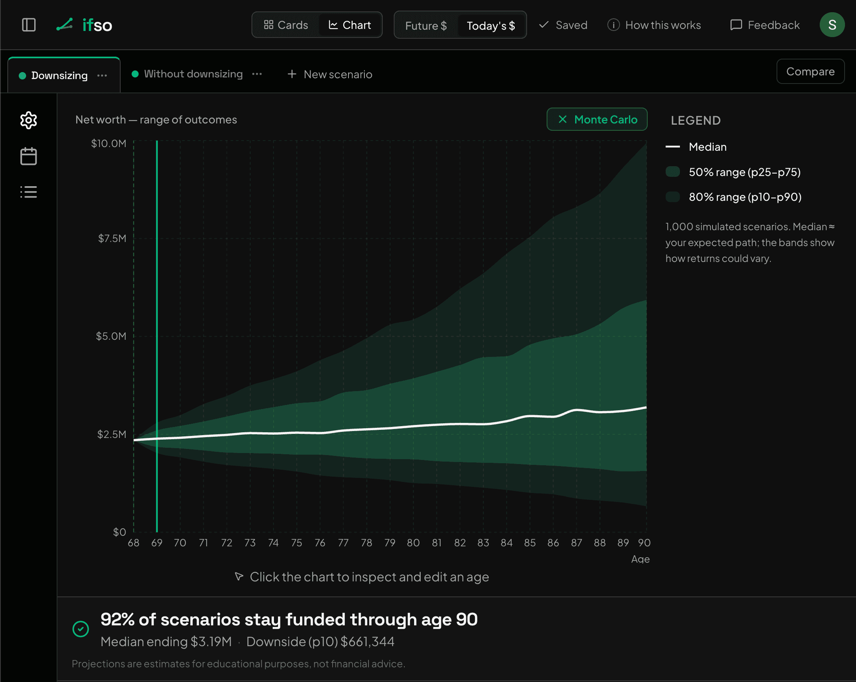Switch to Chart view

pos(350,25)
